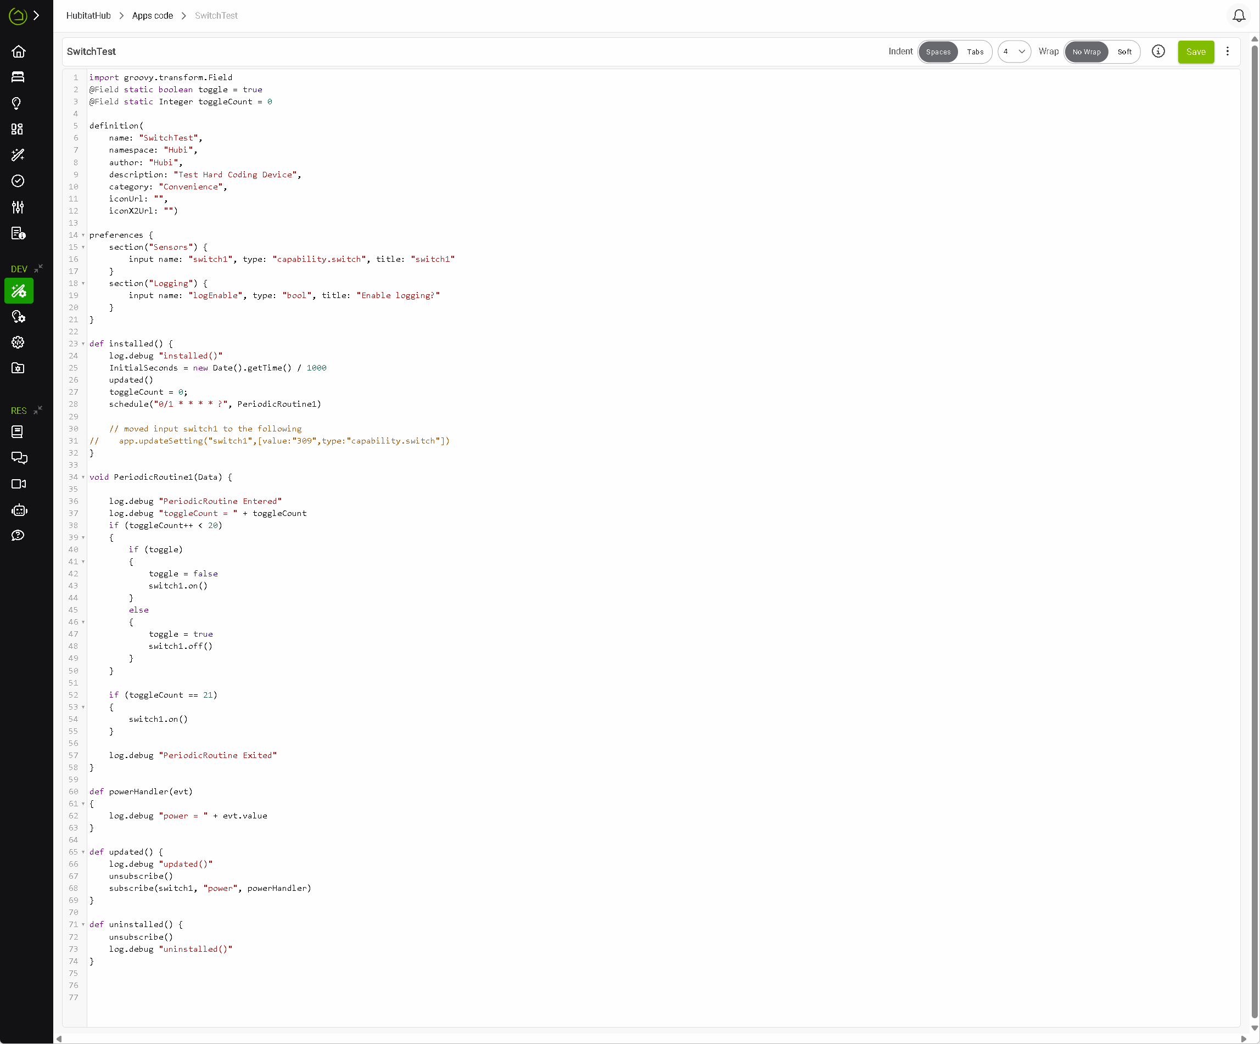Save the SwitchTest app code
The image size is (1260, 1044).
pos(1195,52)
